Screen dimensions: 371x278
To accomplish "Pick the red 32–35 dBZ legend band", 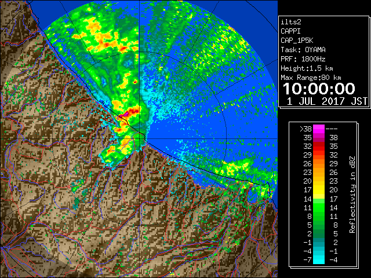I will [319, 147].
